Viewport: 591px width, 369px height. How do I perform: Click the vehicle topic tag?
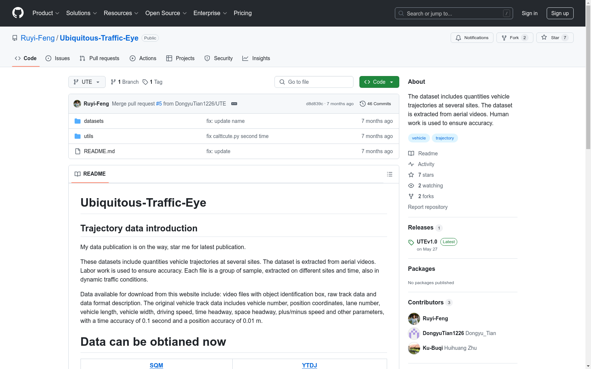pos(419,138)
